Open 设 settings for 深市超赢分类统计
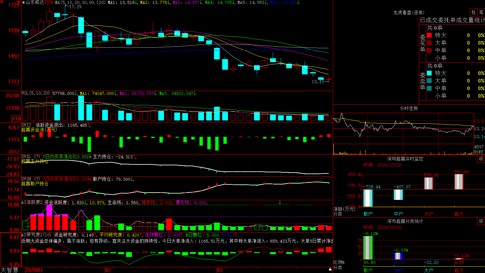 pyautogui.click(x=481, y=221)
